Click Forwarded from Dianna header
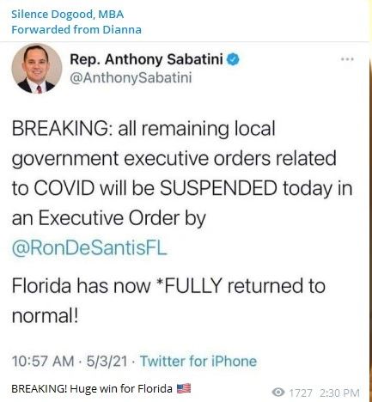Image resolution: width=372 pixels, height=402 pixels. (x=76, y=29)
